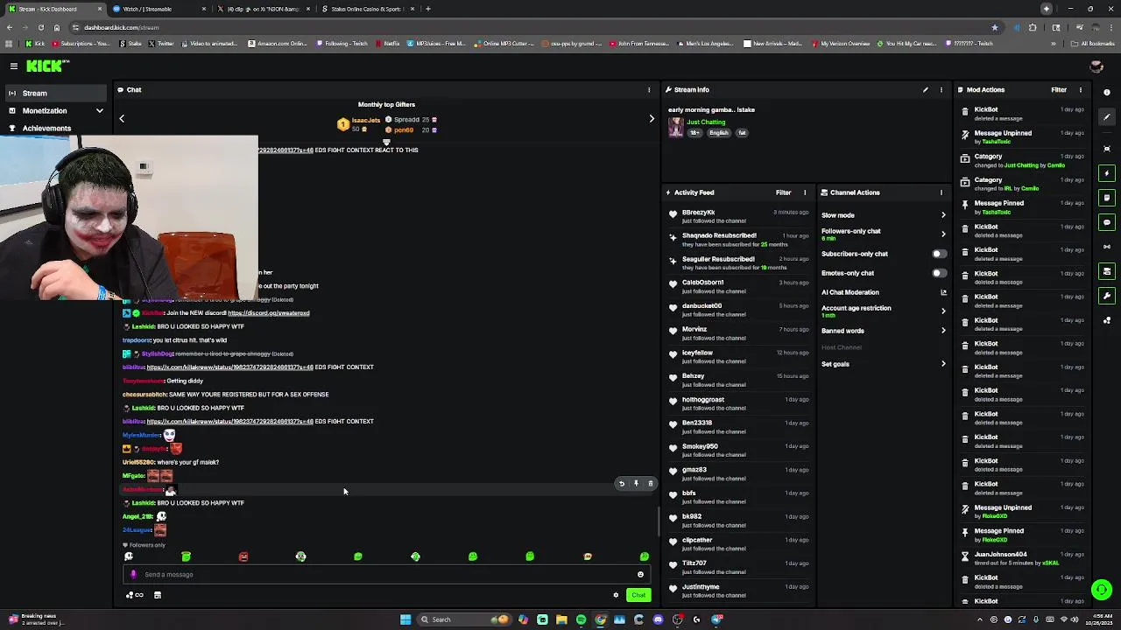Click the green support chat bubble
This screenshot has height=630, width=1121.
point(1101,590)
